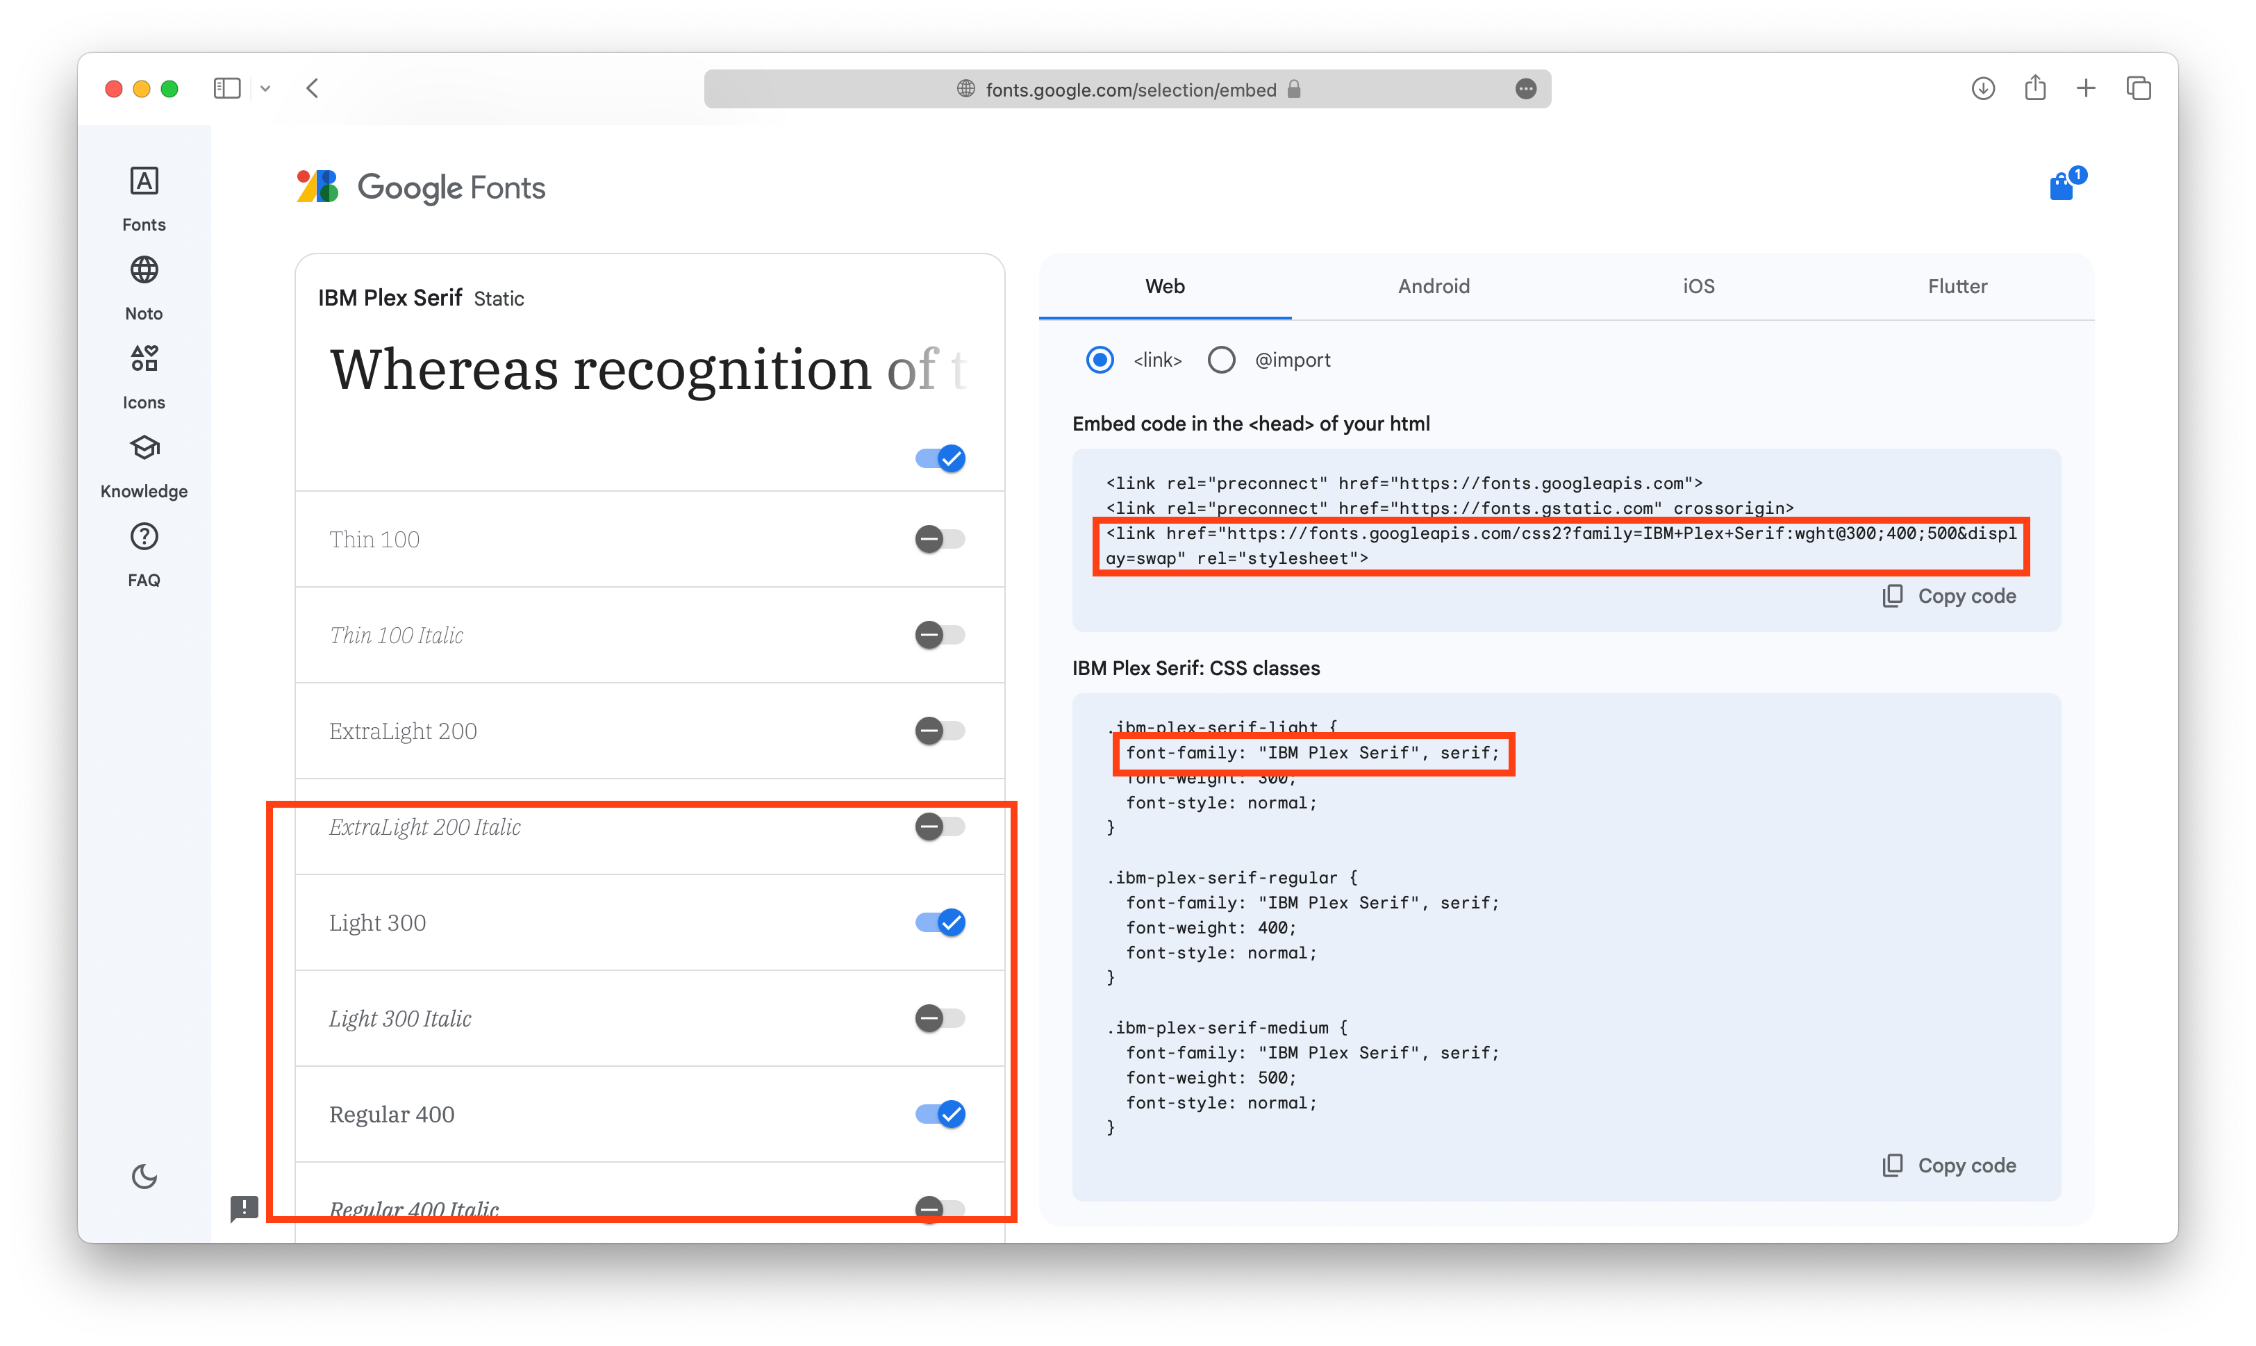Click the Share icon in Safari
Screen dimensions: 2256x1346
click(2036, 88)
